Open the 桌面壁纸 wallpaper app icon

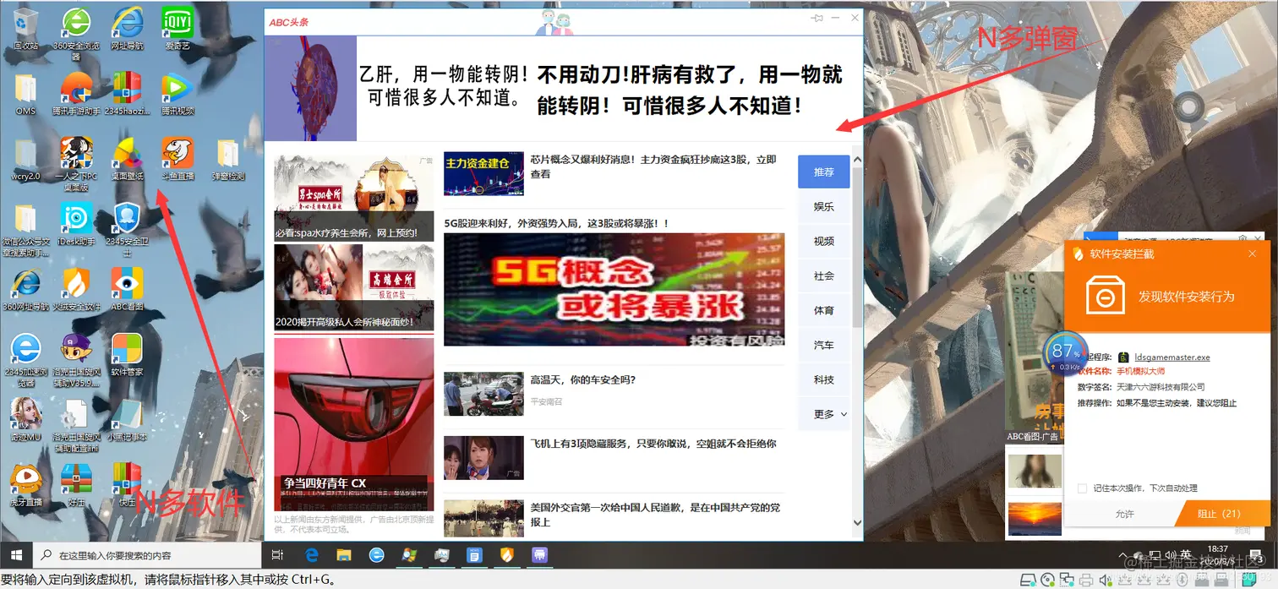pyautogui.click(x=127, y=159)
